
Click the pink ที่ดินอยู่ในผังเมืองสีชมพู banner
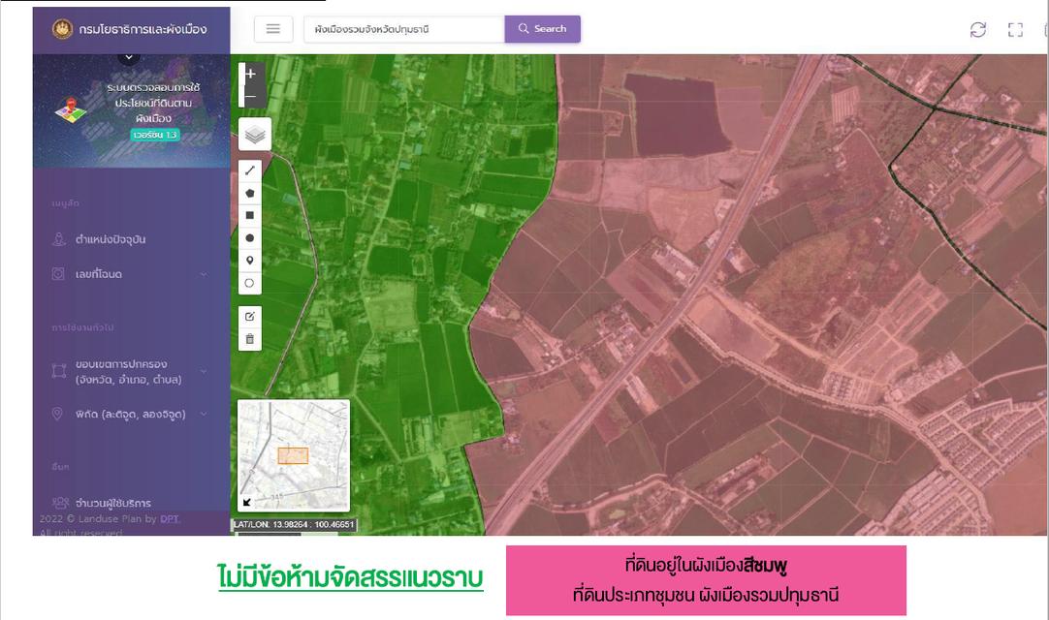click(706, 580)
